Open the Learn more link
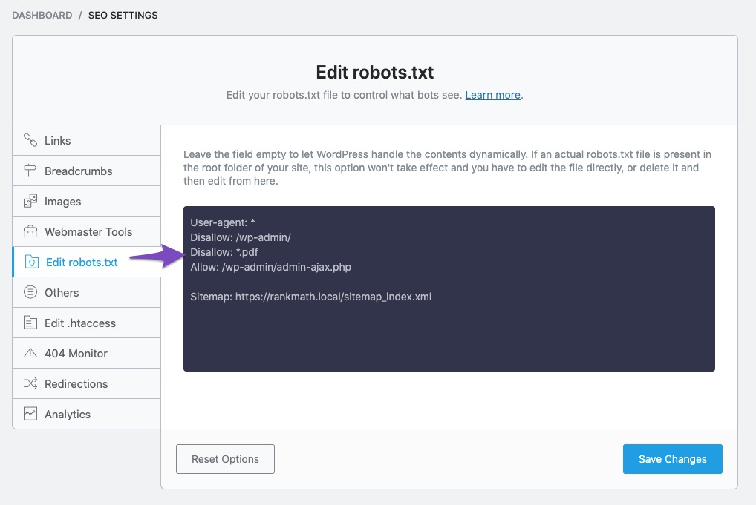Screen dimensions: 756x505 click(492, 95)
